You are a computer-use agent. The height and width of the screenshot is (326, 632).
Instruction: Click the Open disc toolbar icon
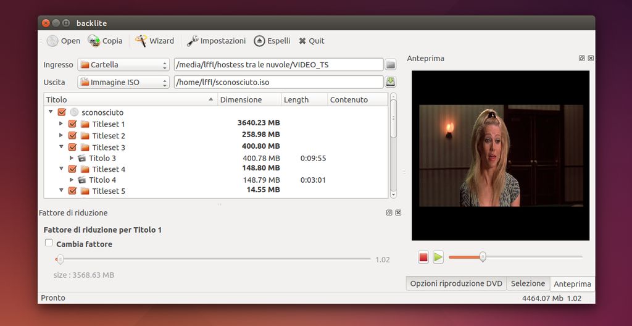point(53,41)
